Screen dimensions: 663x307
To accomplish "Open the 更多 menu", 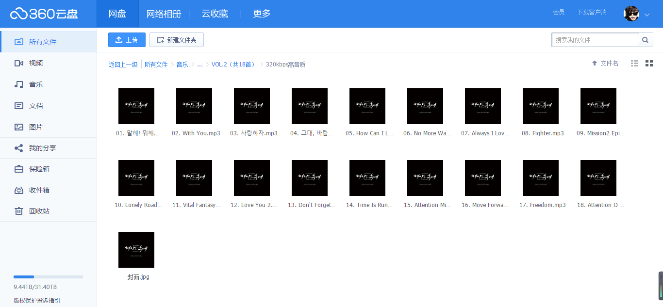I will coord(262,14).
